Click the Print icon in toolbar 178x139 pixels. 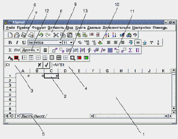31,35
